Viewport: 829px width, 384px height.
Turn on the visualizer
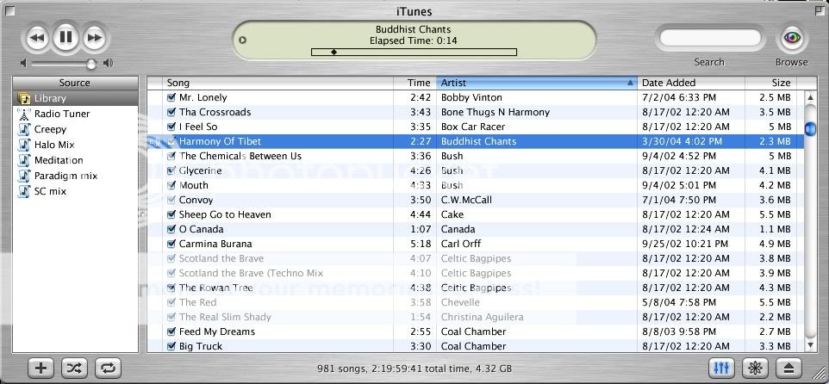pos(755,368)
